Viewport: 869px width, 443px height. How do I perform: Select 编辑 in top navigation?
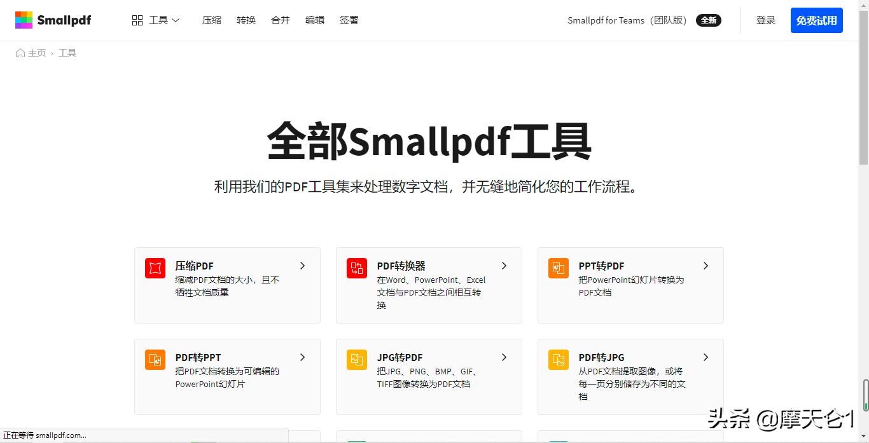tap(315, 20)
